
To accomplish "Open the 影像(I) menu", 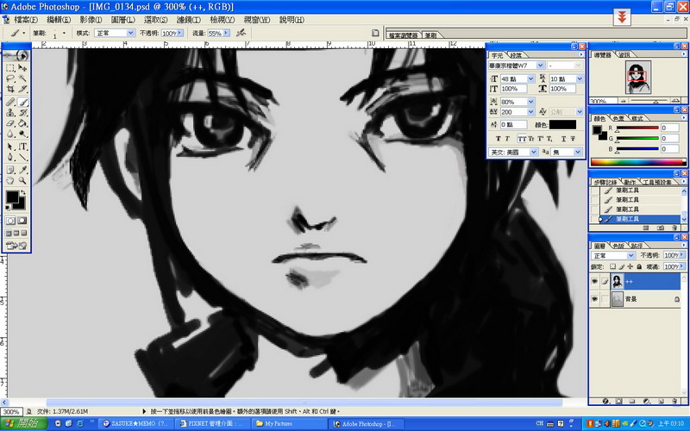I will [91, 20].
